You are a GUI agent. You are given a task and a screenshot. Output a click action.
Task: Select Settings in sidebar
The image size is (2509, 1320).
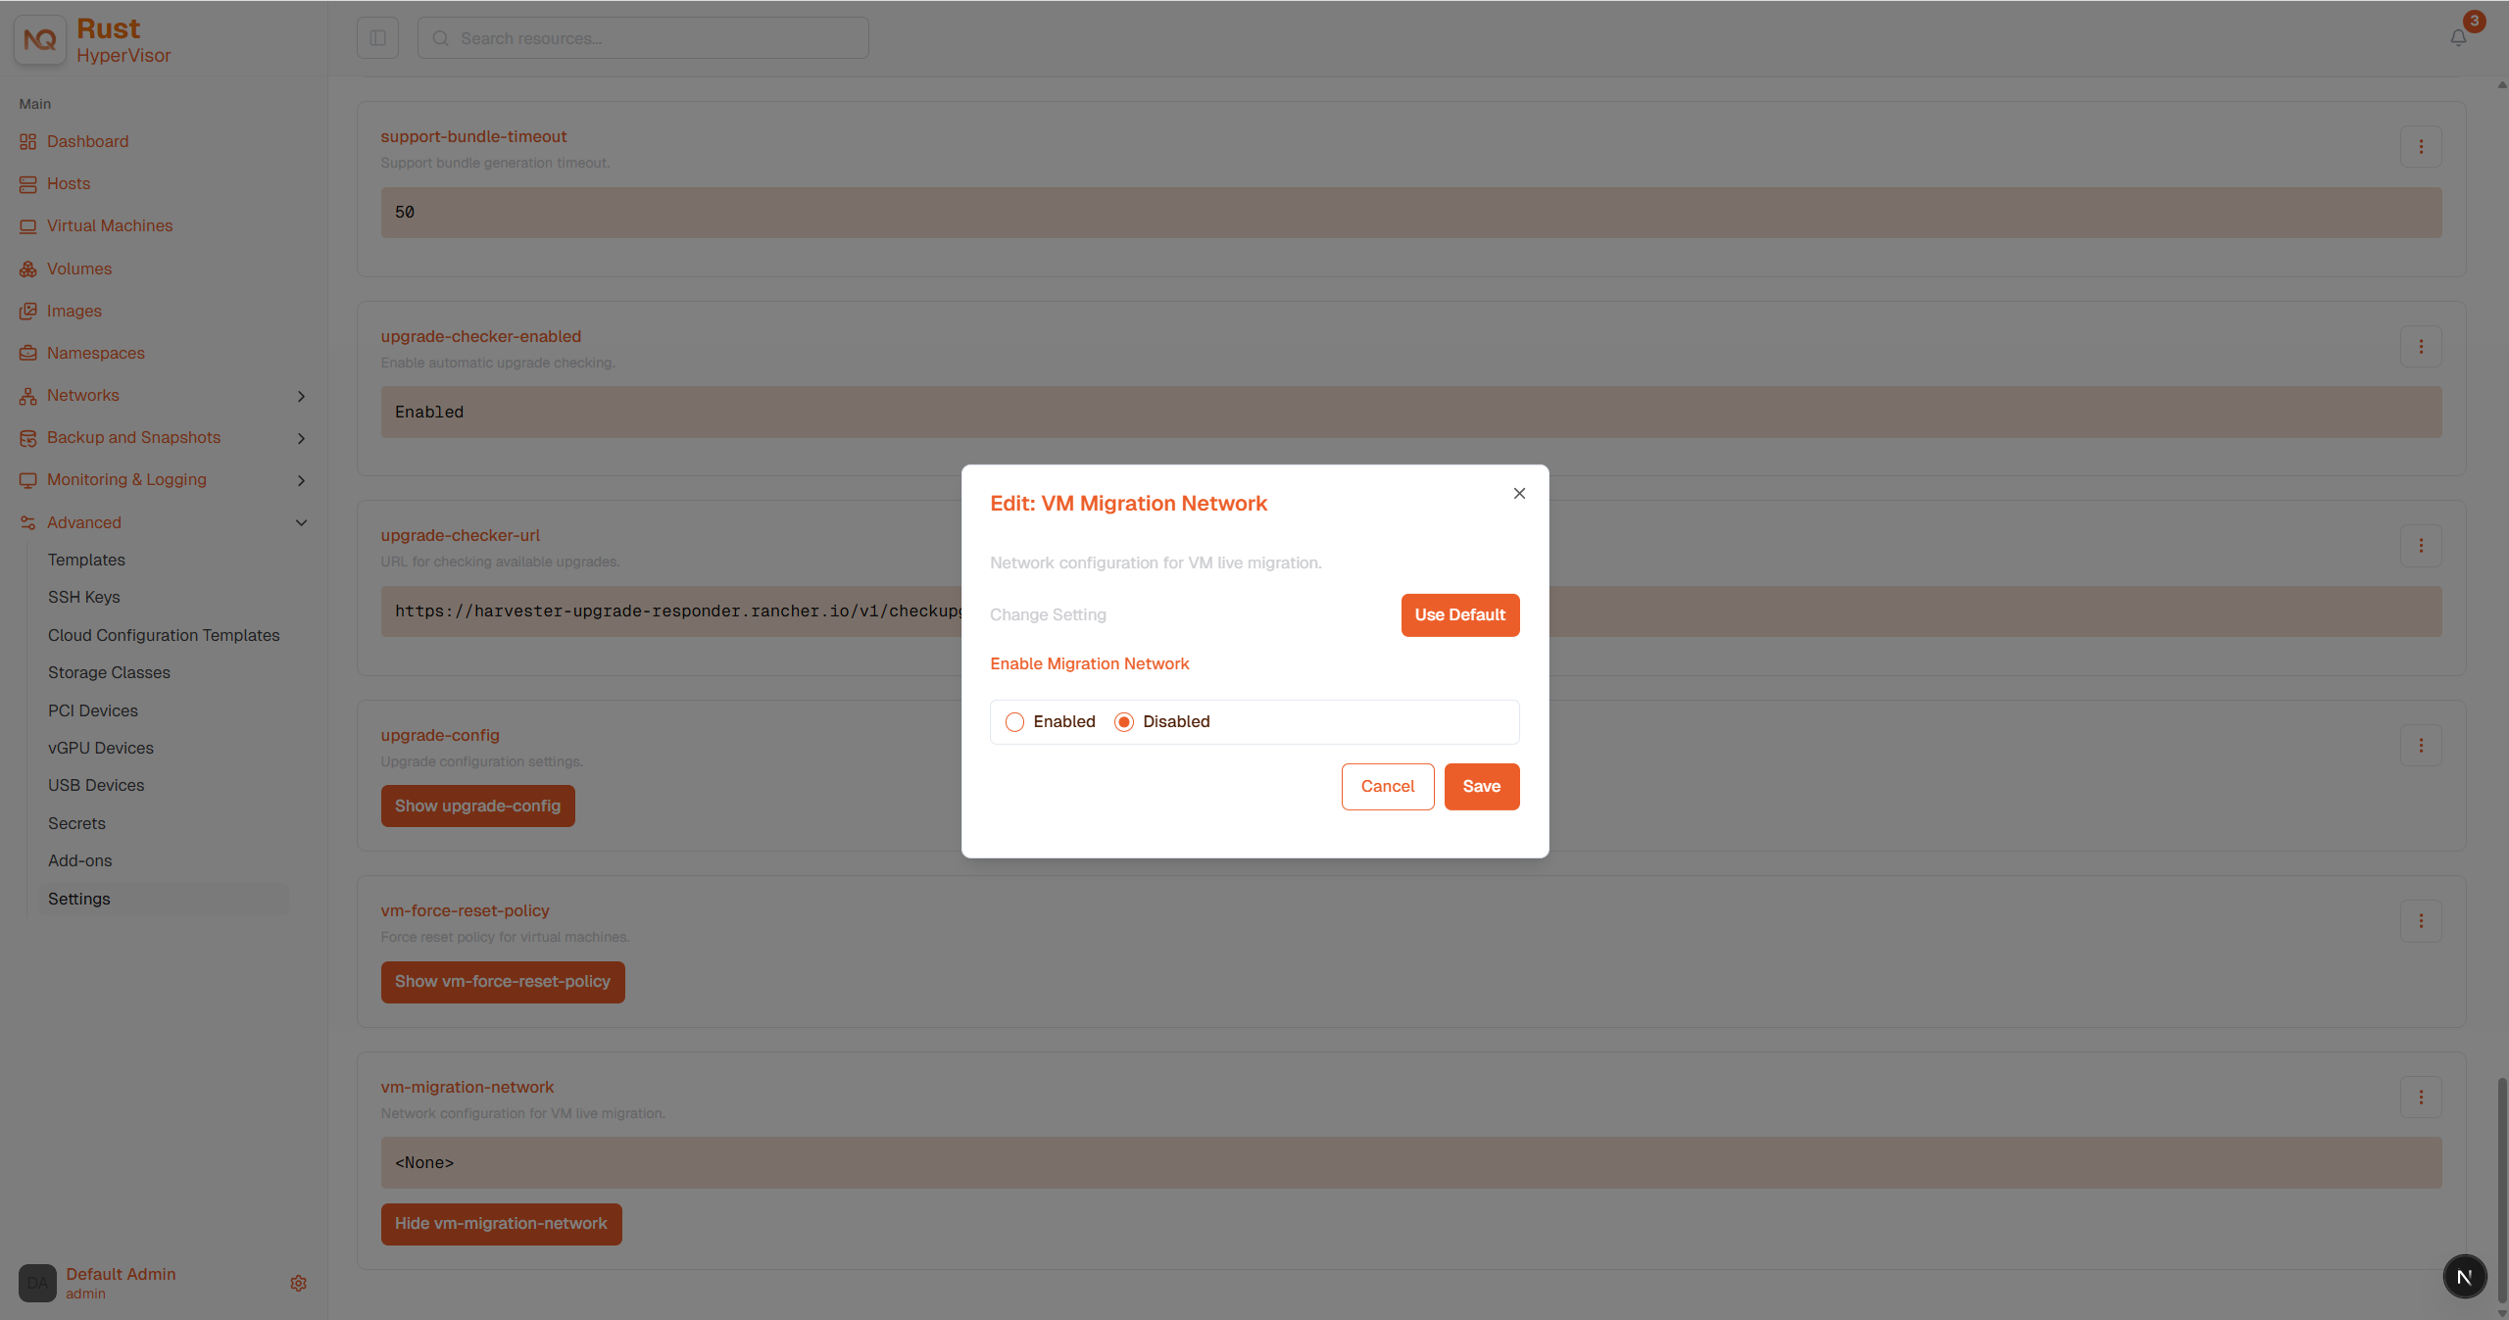click(x=163, y=899)
